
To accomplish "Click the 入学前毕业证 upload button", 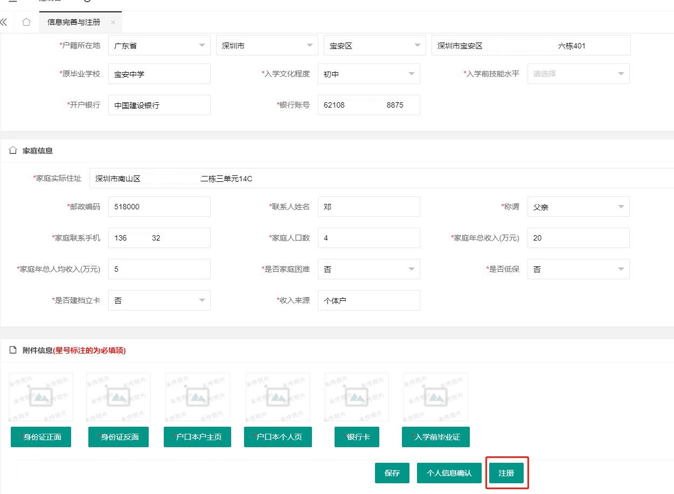I will 436,437.
